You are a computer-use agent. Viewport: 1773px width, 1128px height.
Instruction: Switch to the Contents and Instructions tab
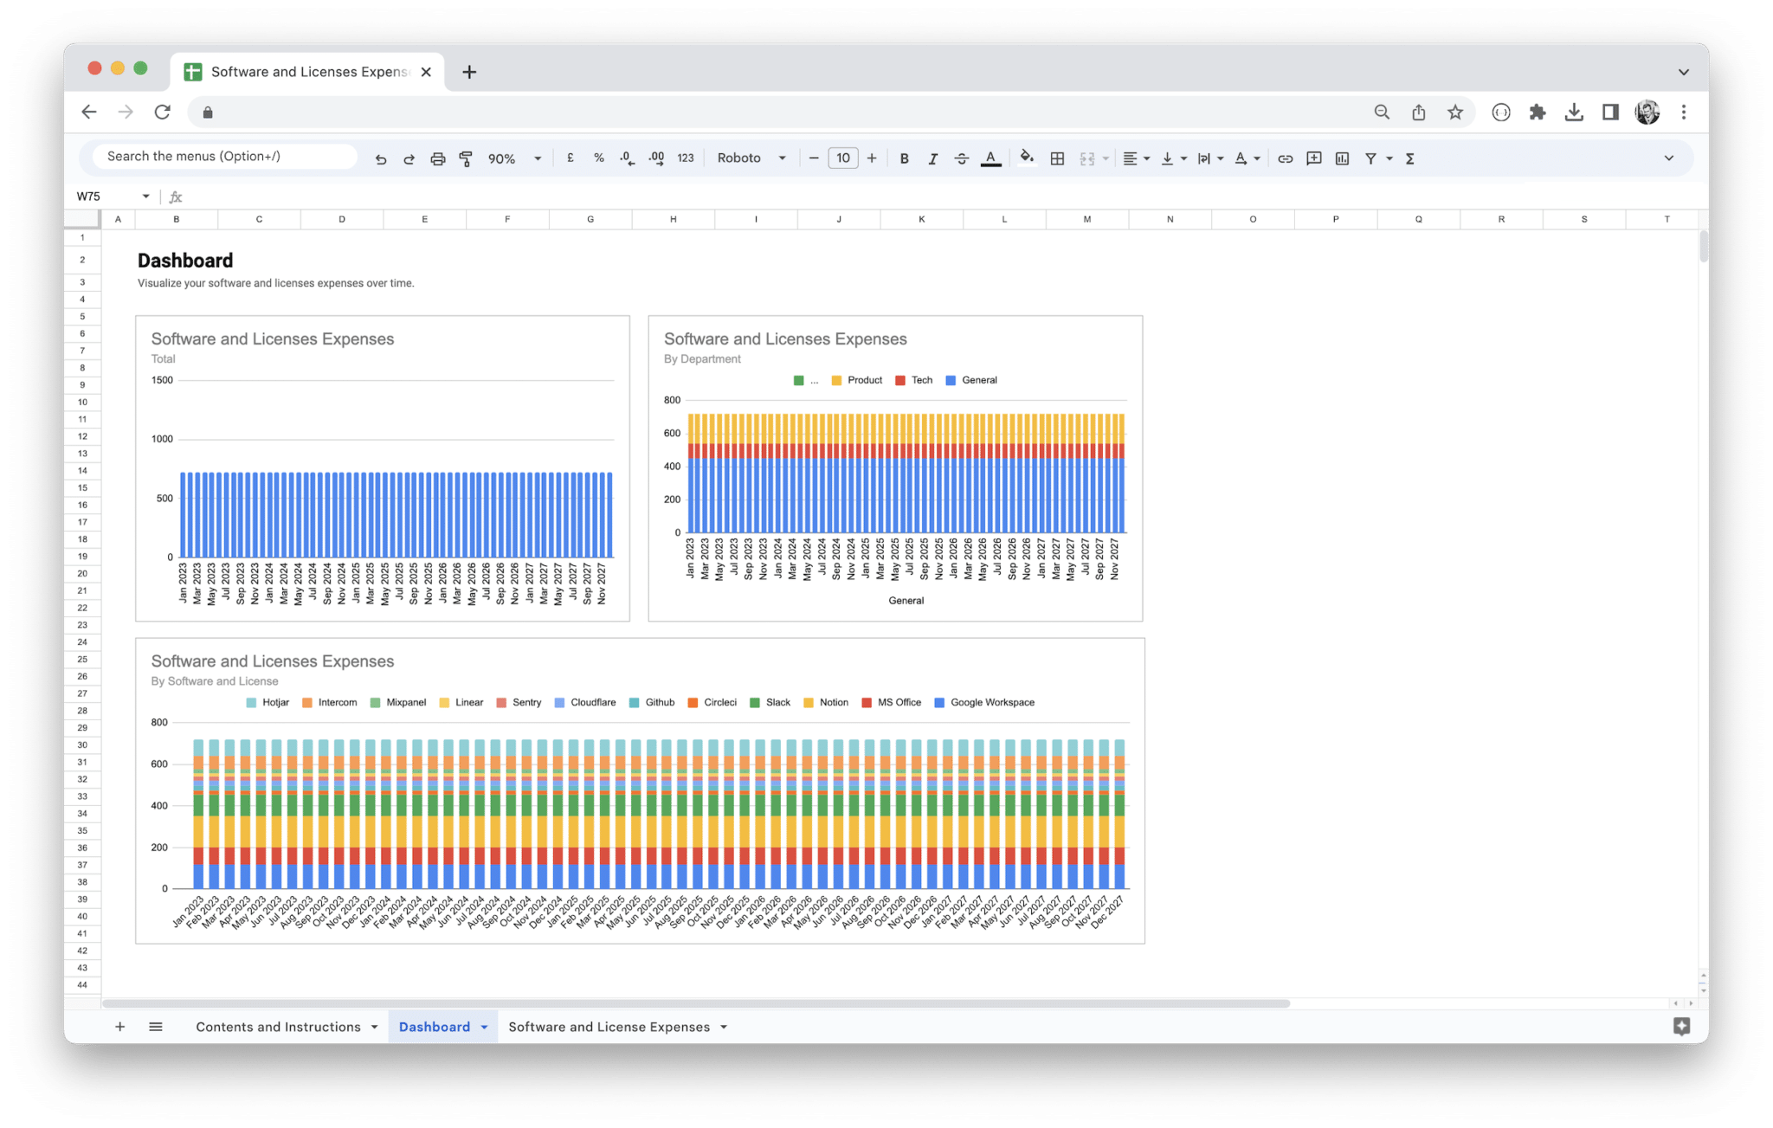[279, 1027]
